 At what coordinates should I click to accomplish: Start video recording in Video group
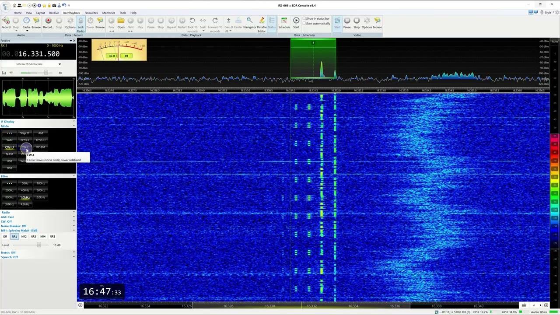pyautogui.click(x=337, y=23)
